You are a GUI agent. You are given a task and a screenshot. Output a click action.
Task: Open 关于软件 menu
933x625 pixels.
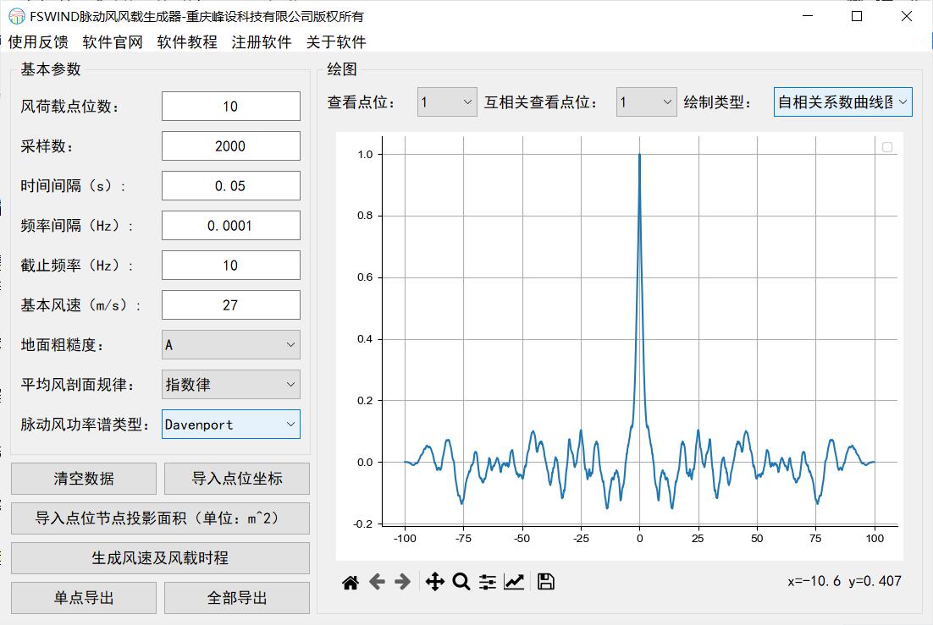[x=335, y=42]
